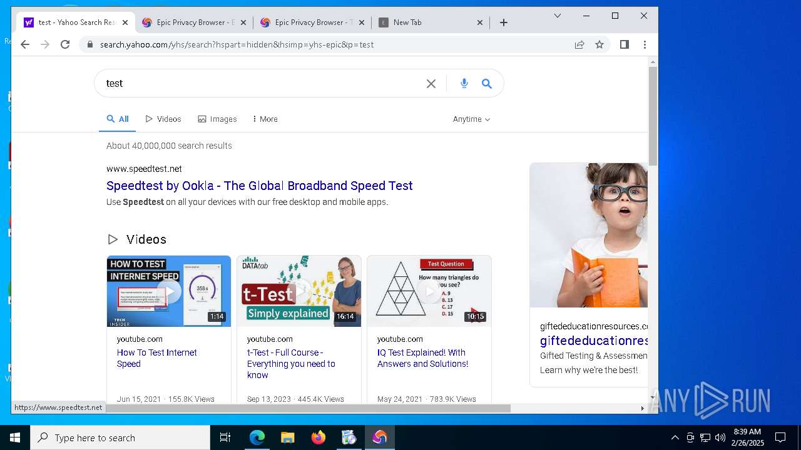Select the Images search tab
Screen dimensions: 801x450
(x=217, y=119)
